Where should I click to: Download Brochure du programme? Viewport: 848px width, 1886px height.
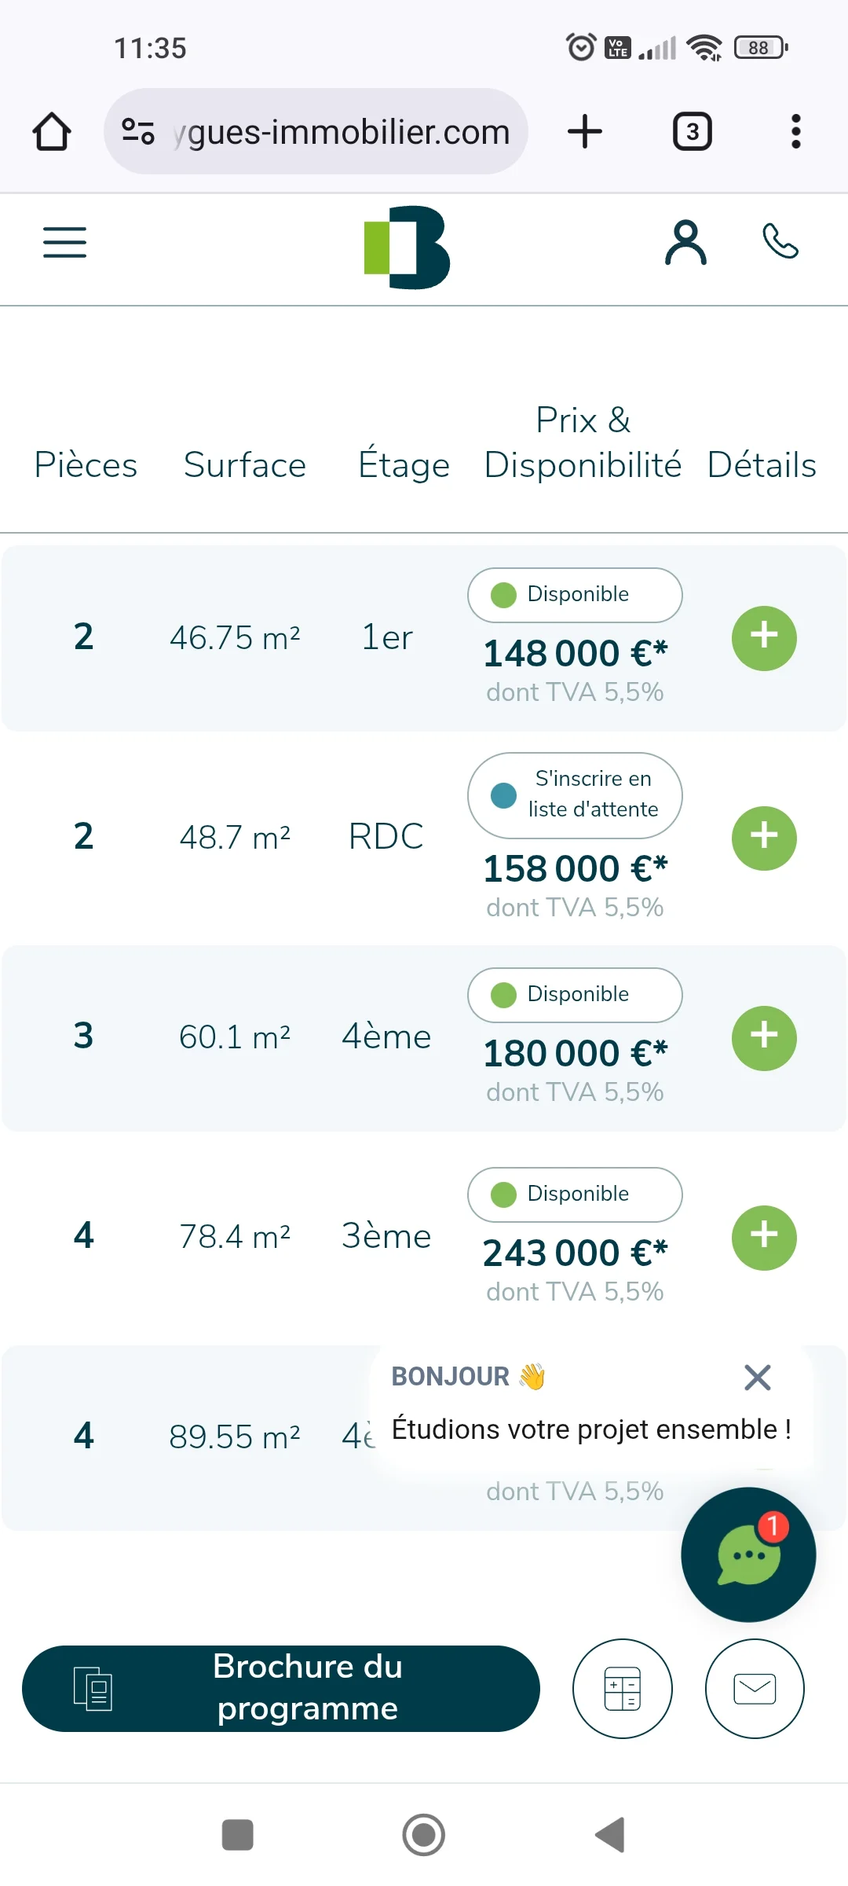click(x=281, y=1688)
